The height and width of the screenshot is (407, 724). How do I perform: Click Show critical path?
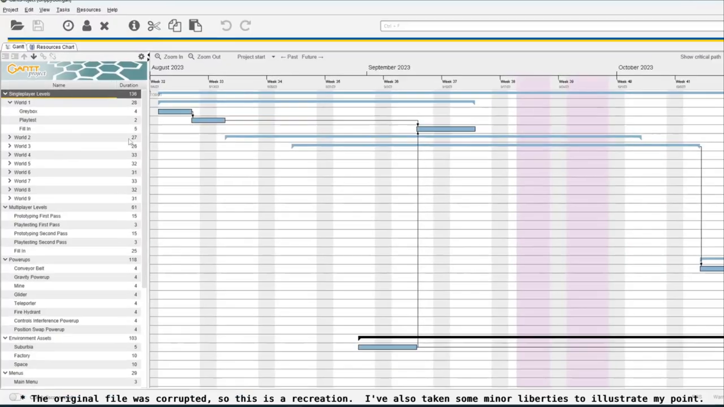pyautogui.click(x=700, y=57)
